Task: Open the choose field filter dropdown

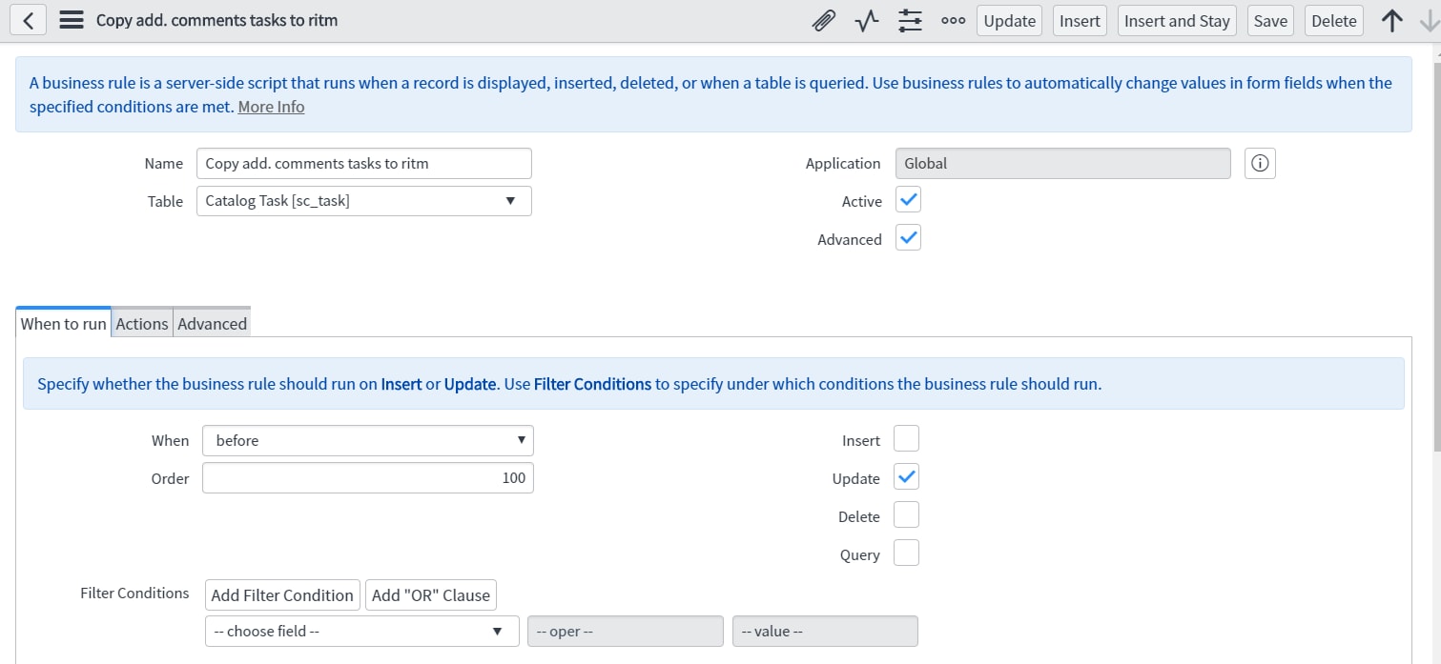Action: [360, 631]
